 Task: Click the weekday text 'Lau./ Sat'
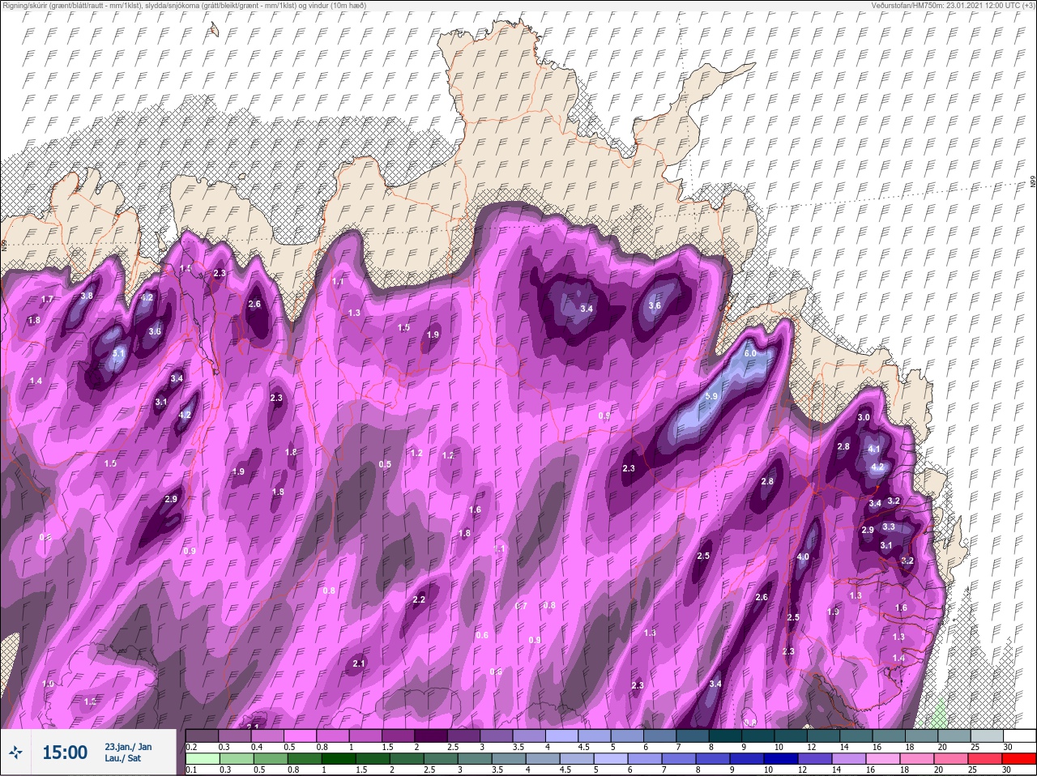click(122, 759)
